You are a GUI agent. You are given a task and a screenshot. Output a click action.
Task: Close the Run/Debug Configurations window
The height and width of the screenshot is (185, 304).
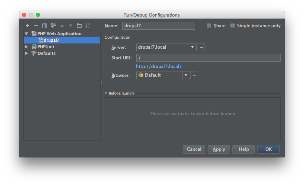[x=24, y=15]
